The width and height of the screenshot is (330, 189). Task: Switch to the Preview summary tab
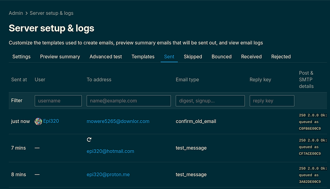pyautogui.click(x=60, y=56)
